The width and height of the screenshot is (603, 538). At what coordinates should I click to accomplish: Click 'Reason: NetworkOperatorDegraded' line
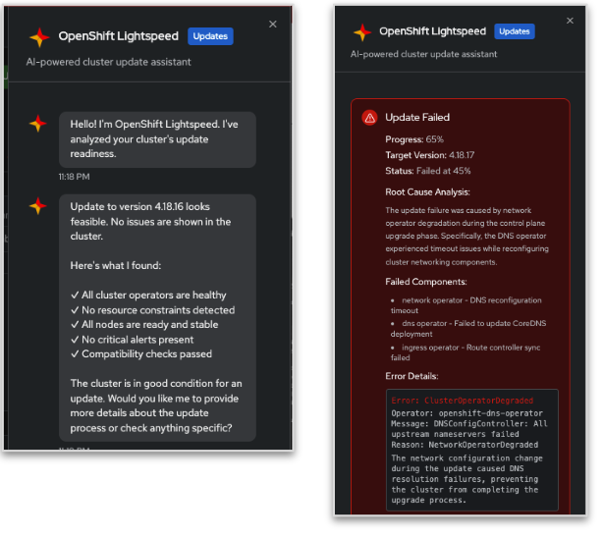click(465, 445)
